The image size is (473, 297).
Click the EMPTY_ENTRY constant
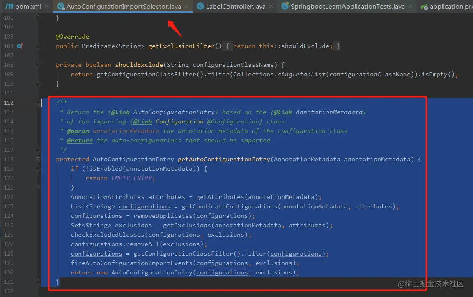tap(131, 178)
